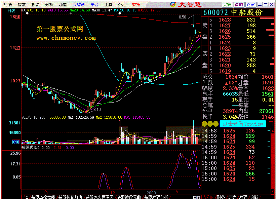
Task: Switch to the 益盟筹码分析 indicator tab
Action: click(x=156, y=197)
